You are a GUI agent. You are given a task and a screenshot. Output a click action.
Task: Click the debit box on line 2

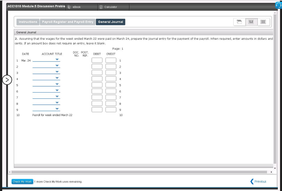point(97,66)
